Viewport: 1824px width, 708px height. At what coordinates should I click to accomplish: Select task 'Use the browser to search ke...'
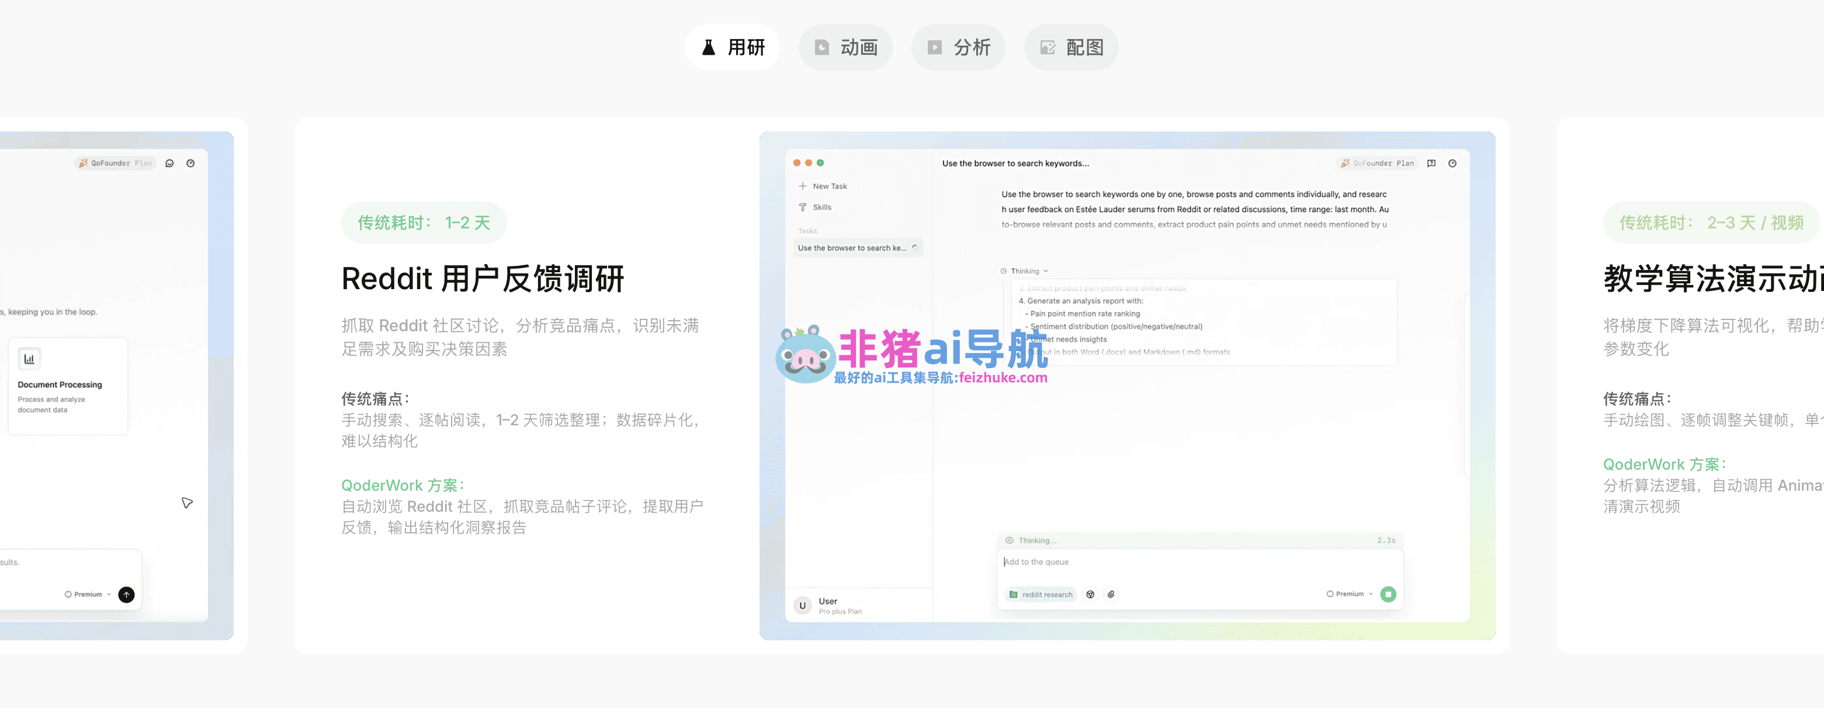pyautogui.click(x=858, y=248)
